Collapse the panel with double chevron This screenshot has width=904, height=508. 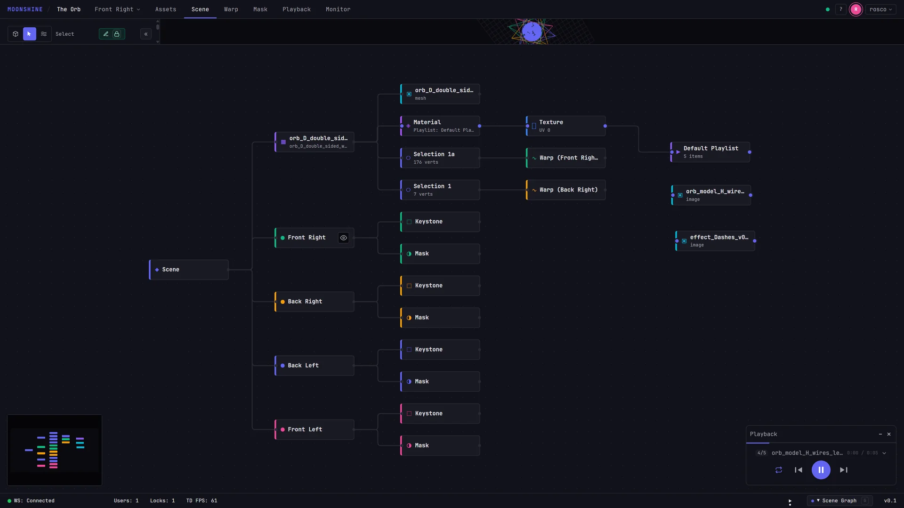pyautogui.click(x=146, y=34)
